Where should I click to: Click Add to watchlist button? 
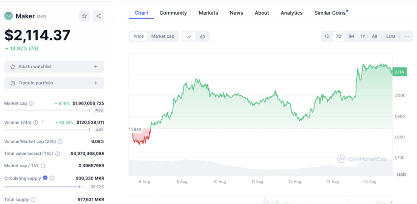point(54,67)
